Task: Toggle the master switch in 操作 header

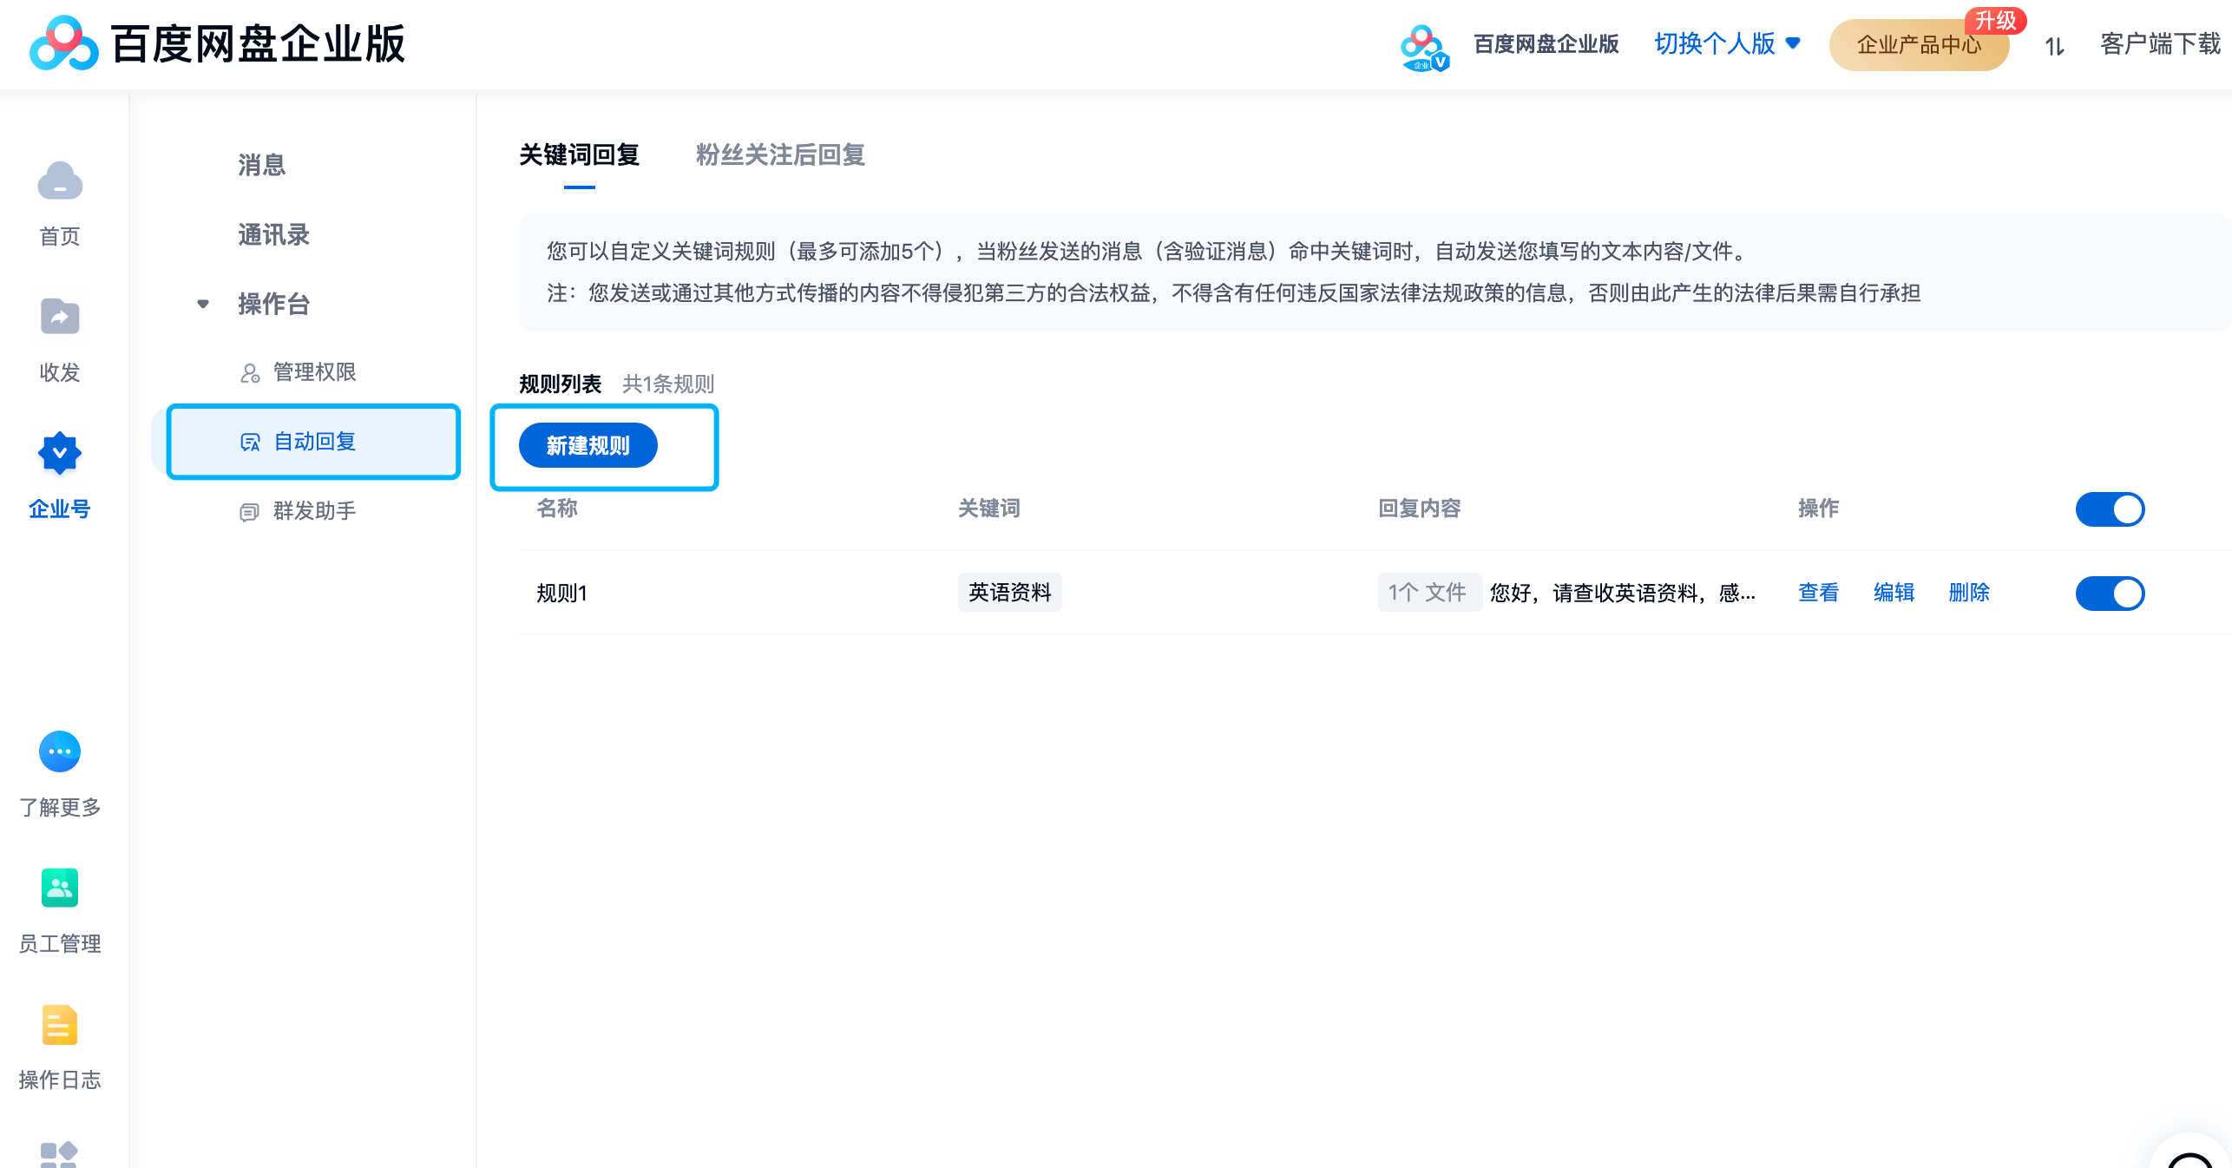Action: coord(2110,509)
